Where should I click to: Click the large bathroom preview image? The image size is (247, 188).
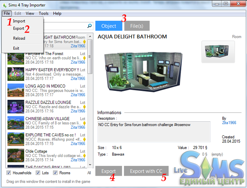[144, 72]
